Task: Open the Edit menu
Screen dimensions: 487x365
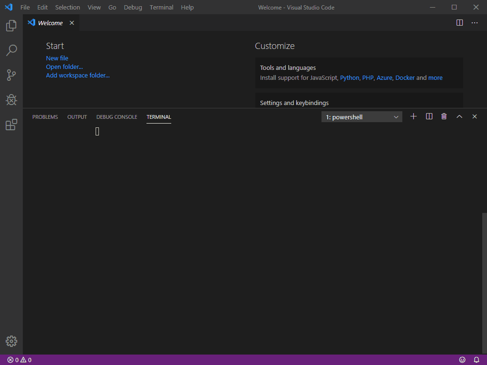Action: pos(42,8)
